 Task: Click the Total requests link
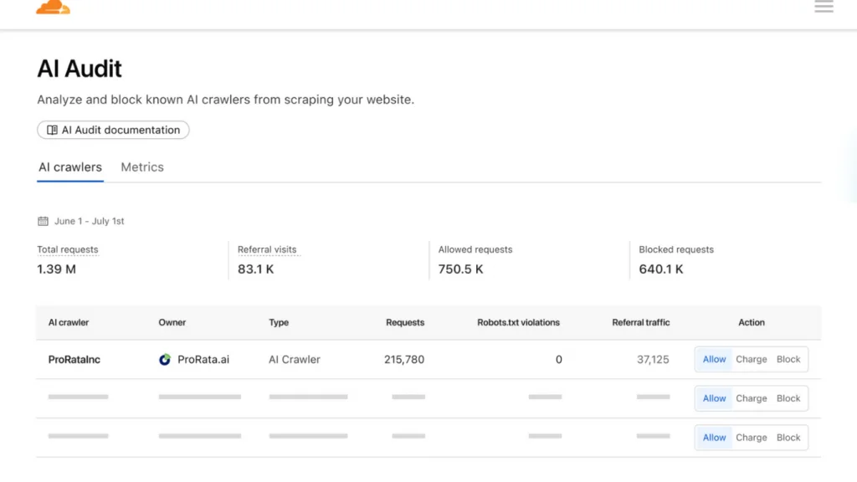67,249
